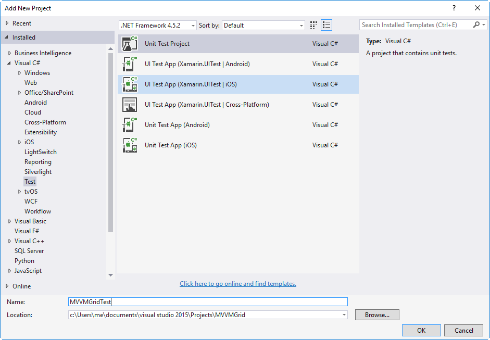Viewport: 490px width, 340px height.
Task: Collapse the Visual C# node
Action: tap(9, 63)
